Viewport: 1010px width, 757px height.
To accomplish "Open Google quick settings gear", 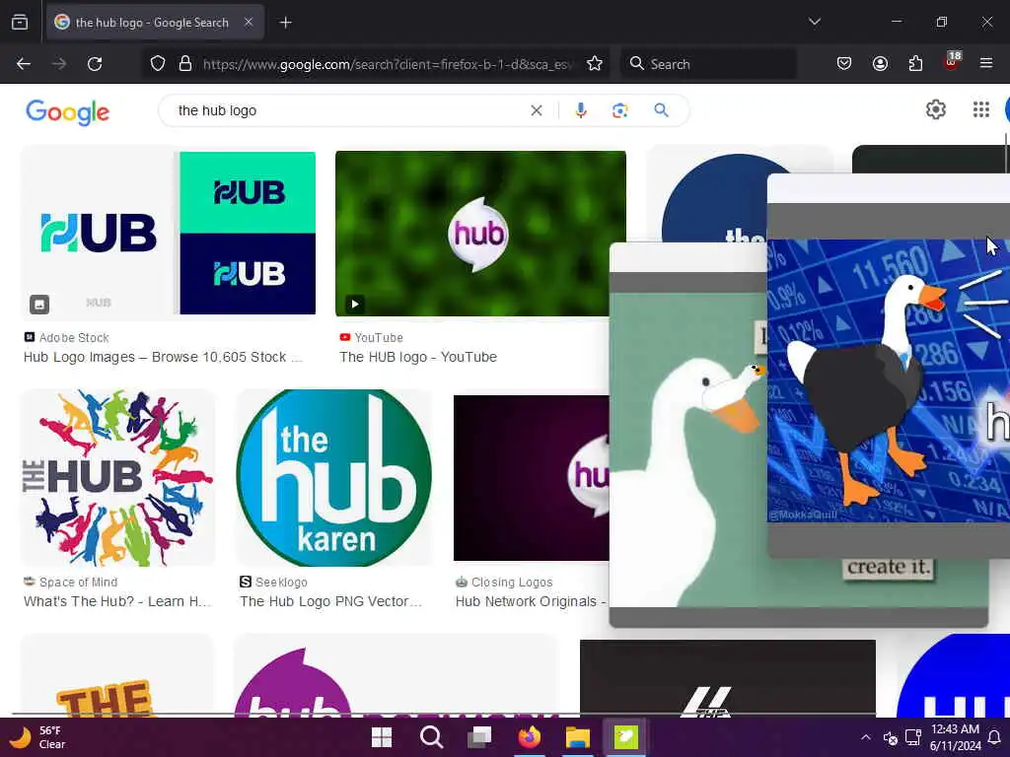I will (x=935, y=110).
